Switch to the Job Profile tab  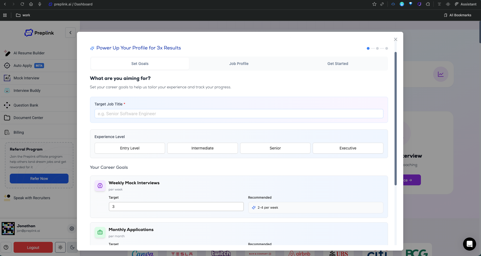(239, 64)
